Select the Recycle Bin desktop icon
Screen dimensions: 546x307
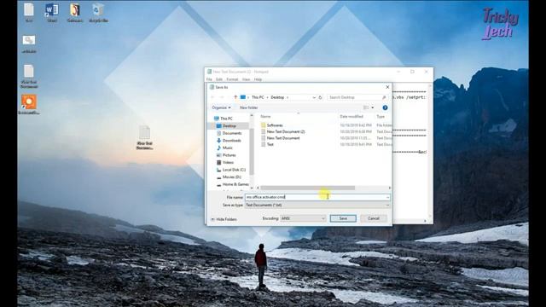pos(98,13)
